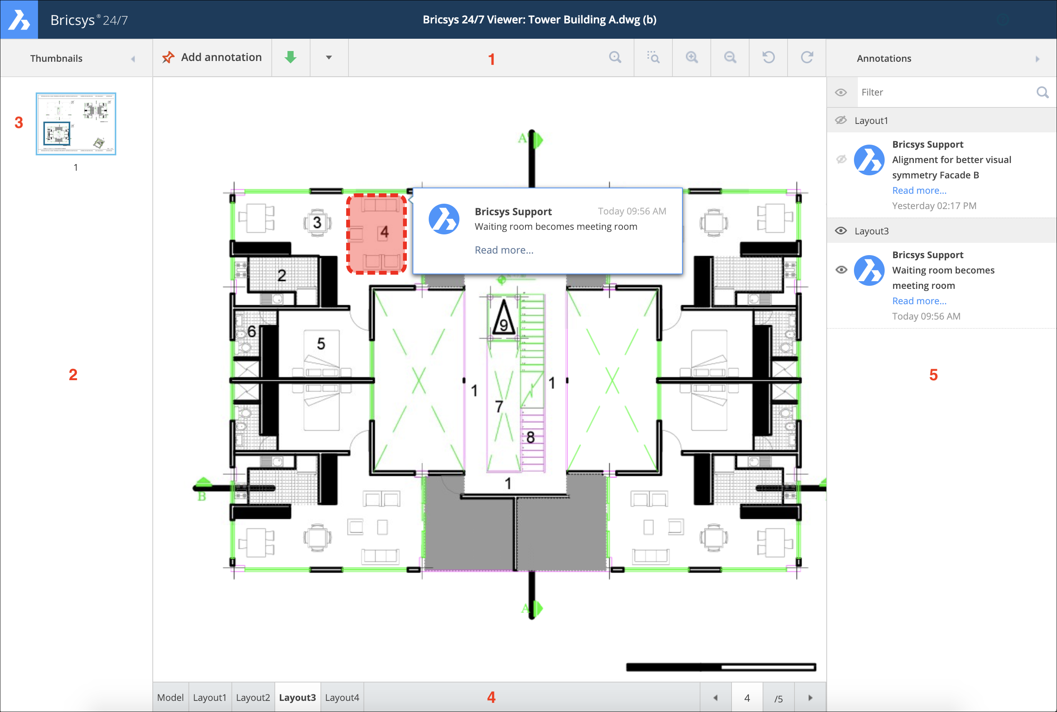Show the Alignment for better visual annotation
Image resolution: width=1057 pixels, height=712 pixels.
(x=841, y=159)
